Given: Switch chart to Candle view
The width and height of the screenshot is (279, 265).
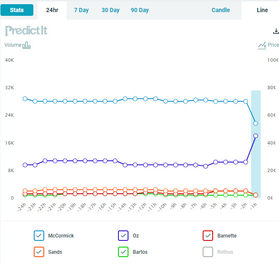Looking at the screenshot, I should pos(221,10).
